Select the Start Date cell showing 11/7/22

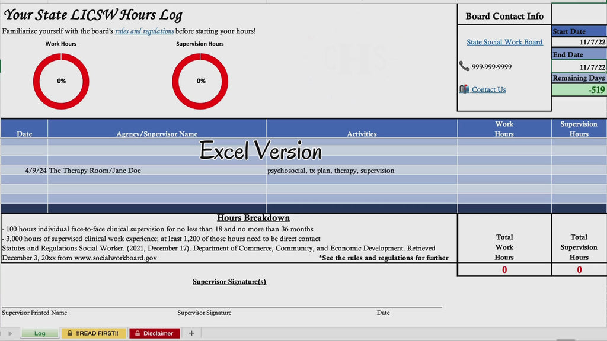click(x=579, y=42)
